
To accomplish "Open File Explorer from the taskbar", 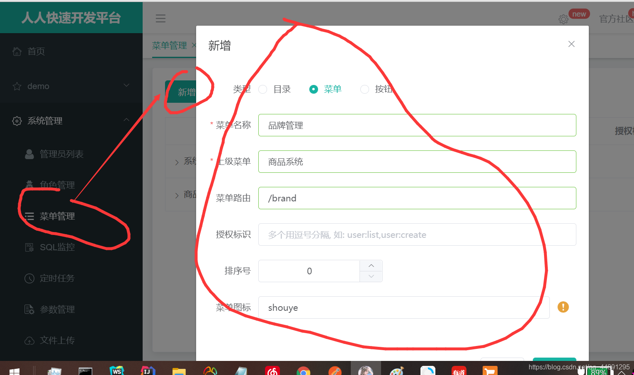I will coord(179,371).
